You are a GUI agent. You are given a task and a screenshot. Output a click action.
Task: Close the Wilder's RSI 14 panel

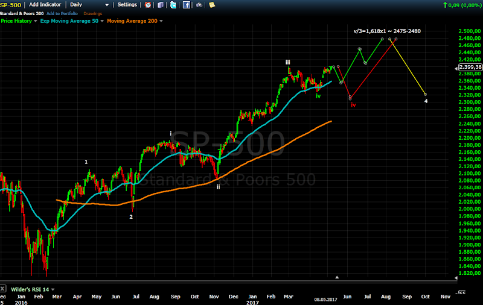[3, 289]
